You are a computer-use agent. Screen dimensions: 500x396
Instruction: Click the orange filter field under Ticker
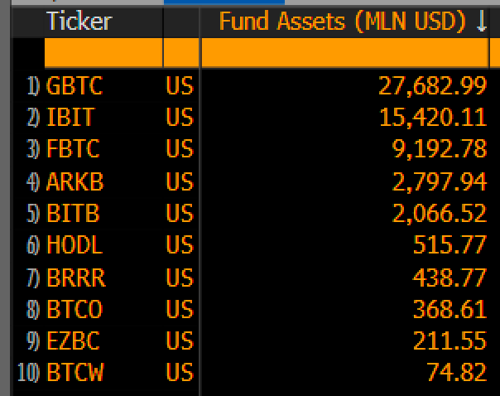point(103,54)
